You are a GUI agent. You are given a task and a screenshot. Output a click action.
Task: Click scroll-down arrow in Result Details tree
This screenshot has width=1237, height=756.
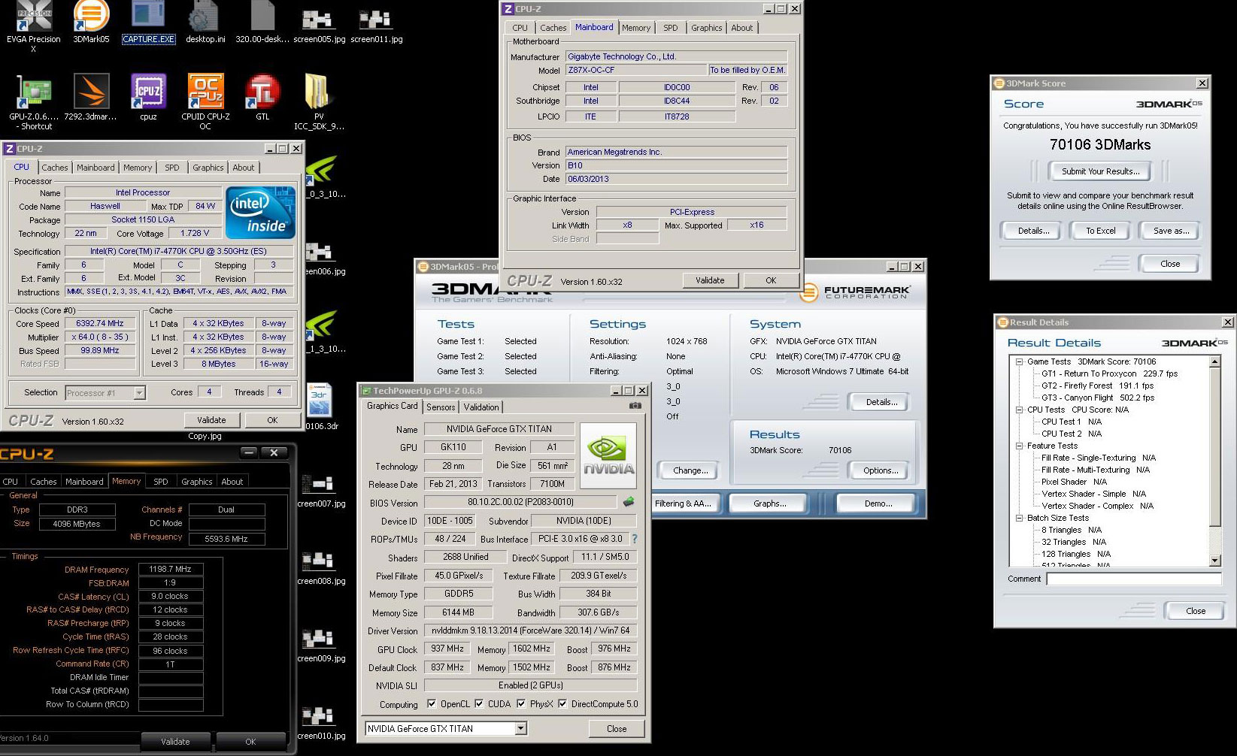point(1214,561)
